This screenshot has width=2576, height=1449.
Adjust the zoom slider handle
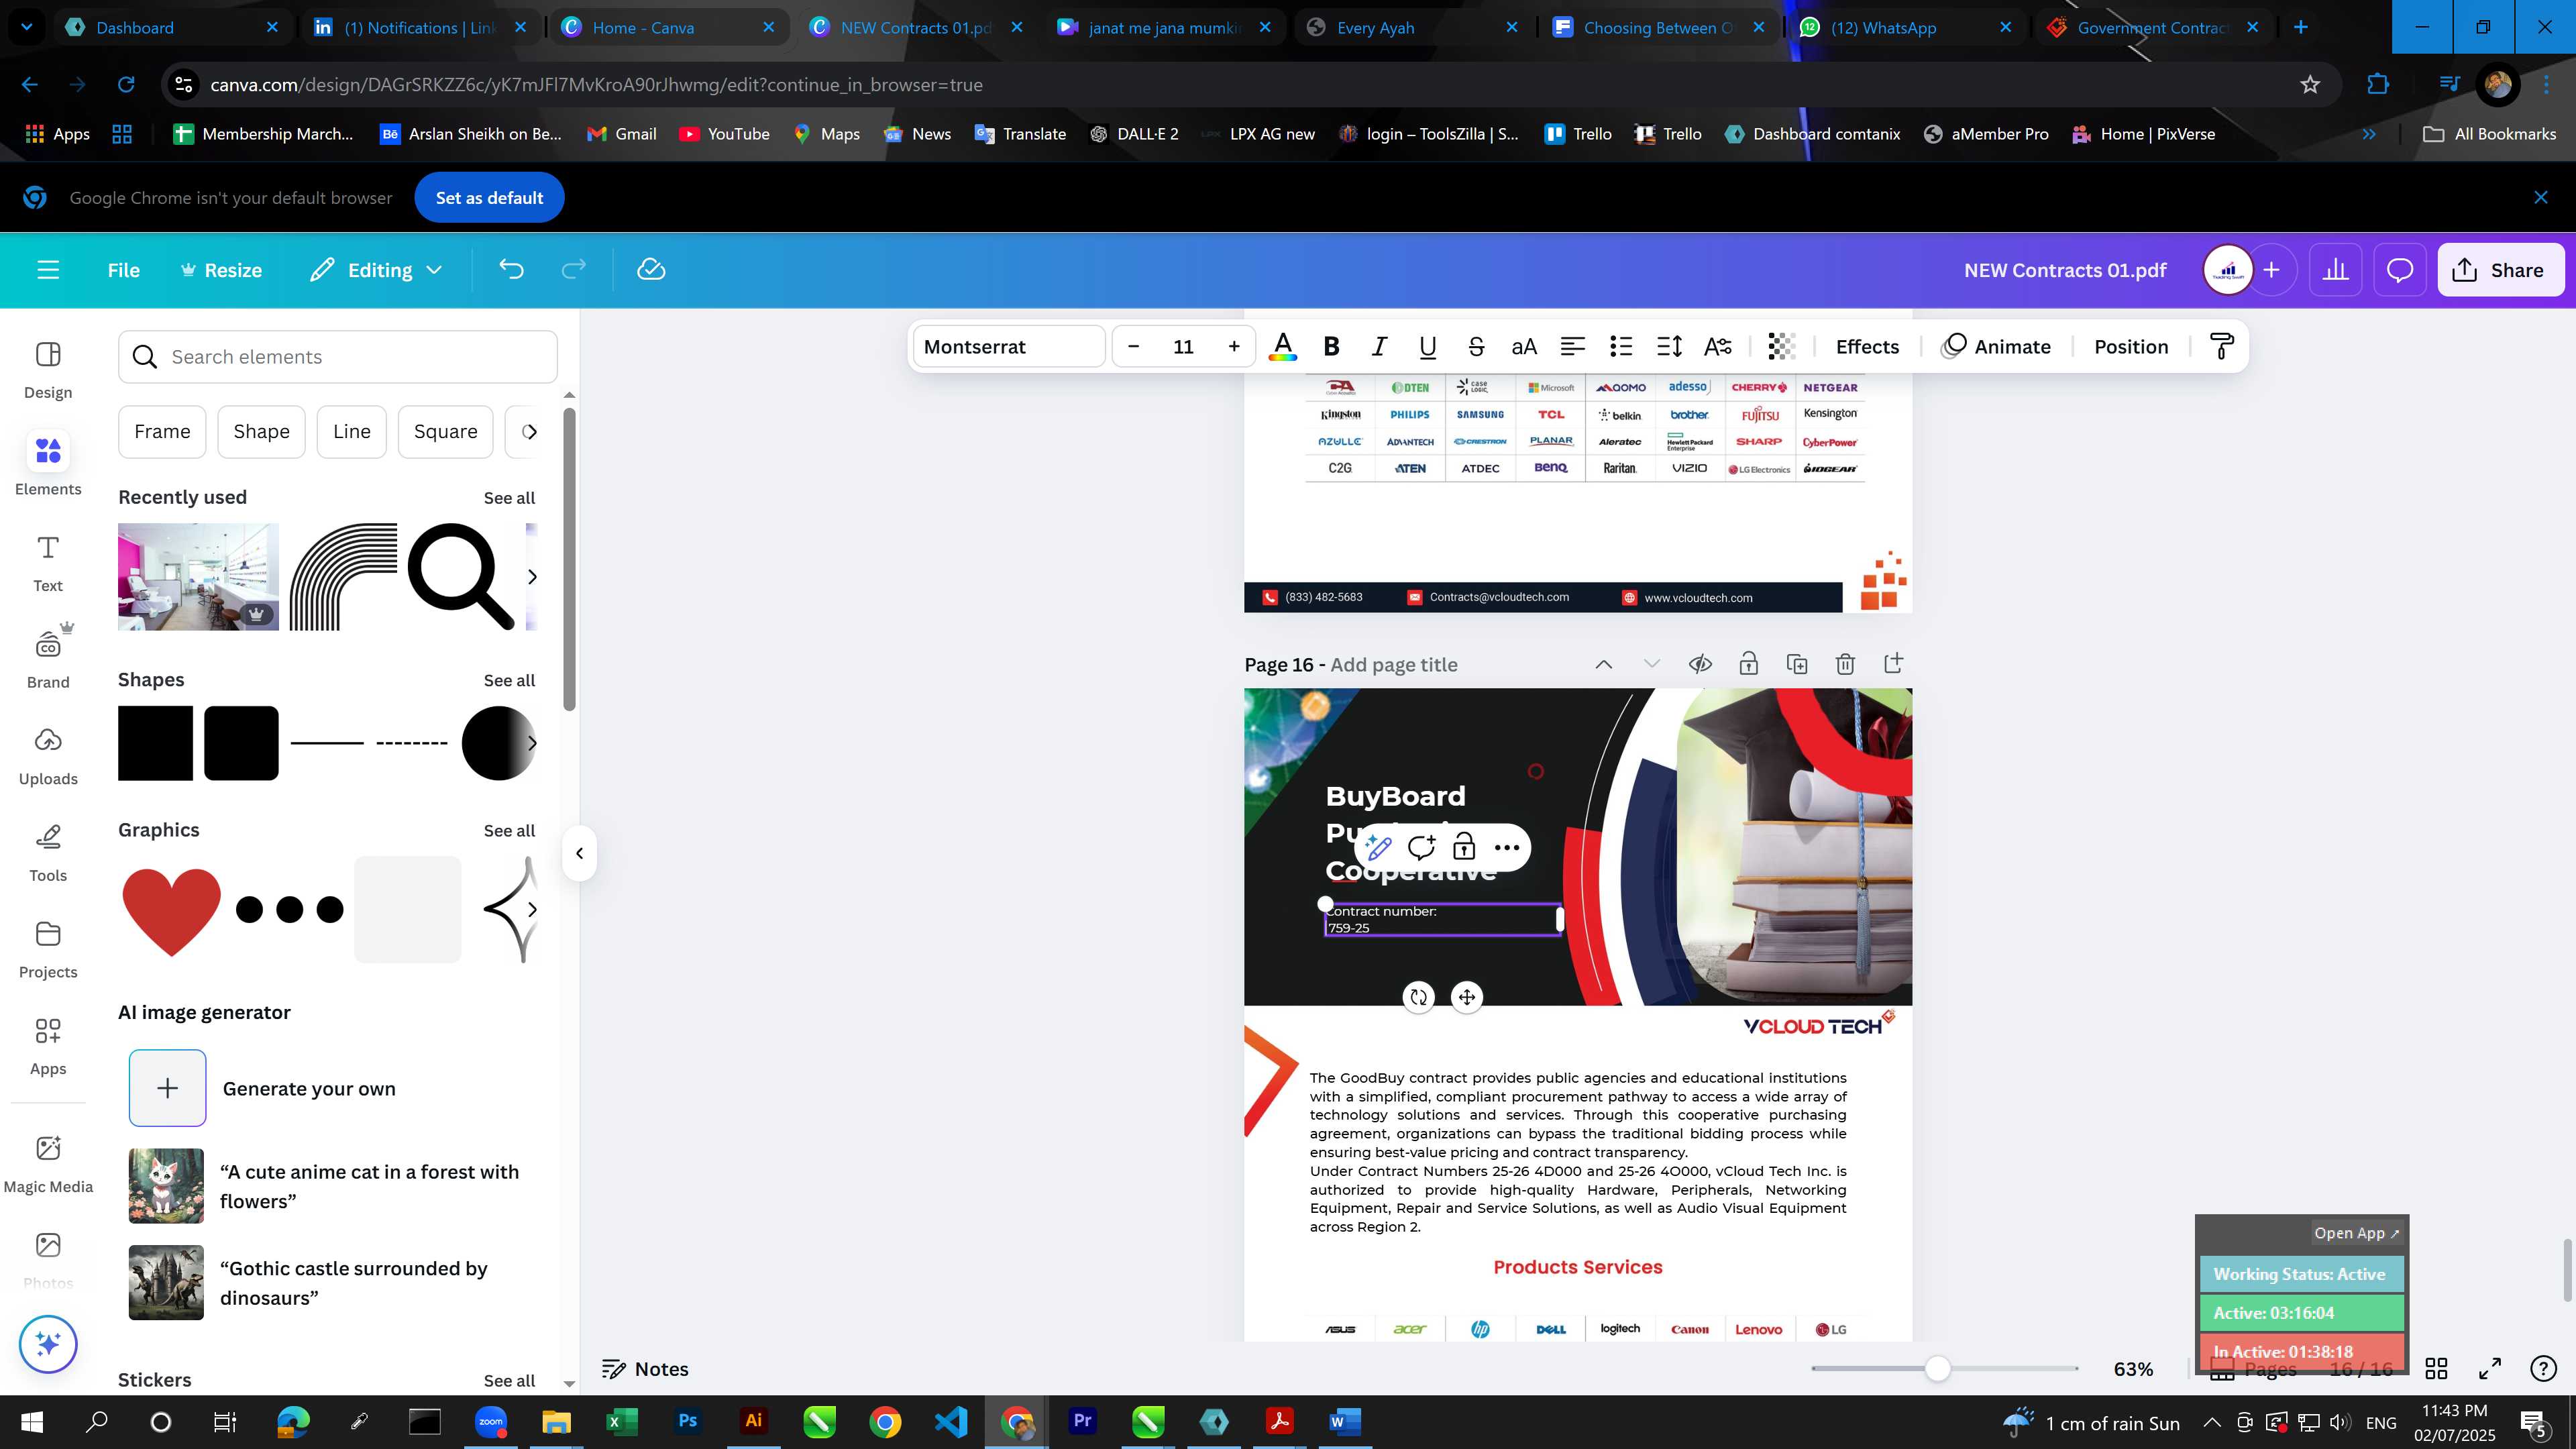tap(1938, 1369)
